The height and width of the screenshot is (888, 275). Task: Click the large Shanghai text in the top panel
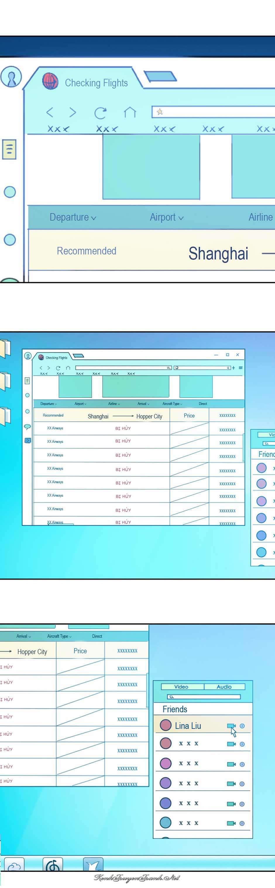click(x=218, y=253)
